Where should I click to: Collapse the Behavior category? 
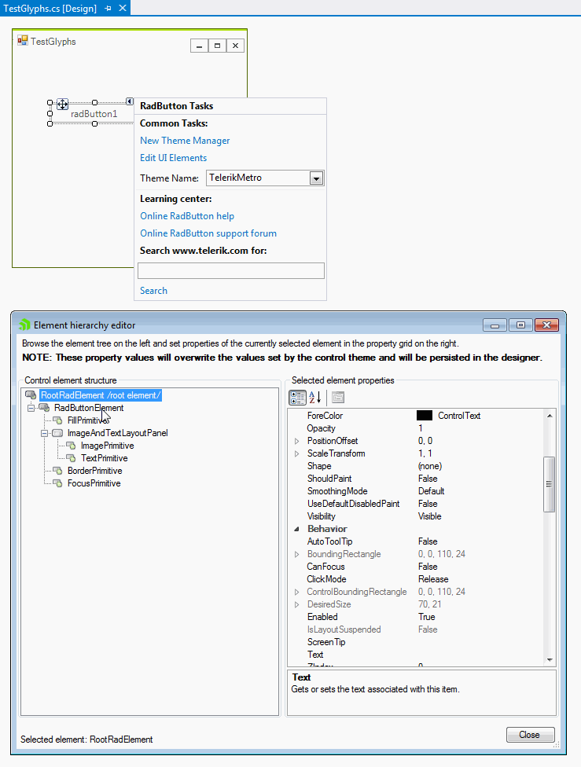pos(296,529)
